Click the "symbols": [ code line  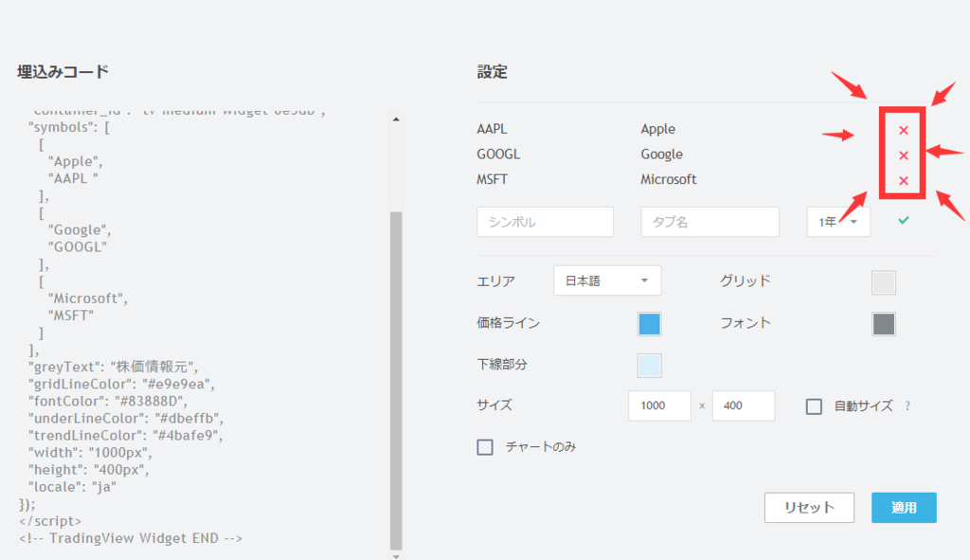pyautogui.click(x=68, y=128)
